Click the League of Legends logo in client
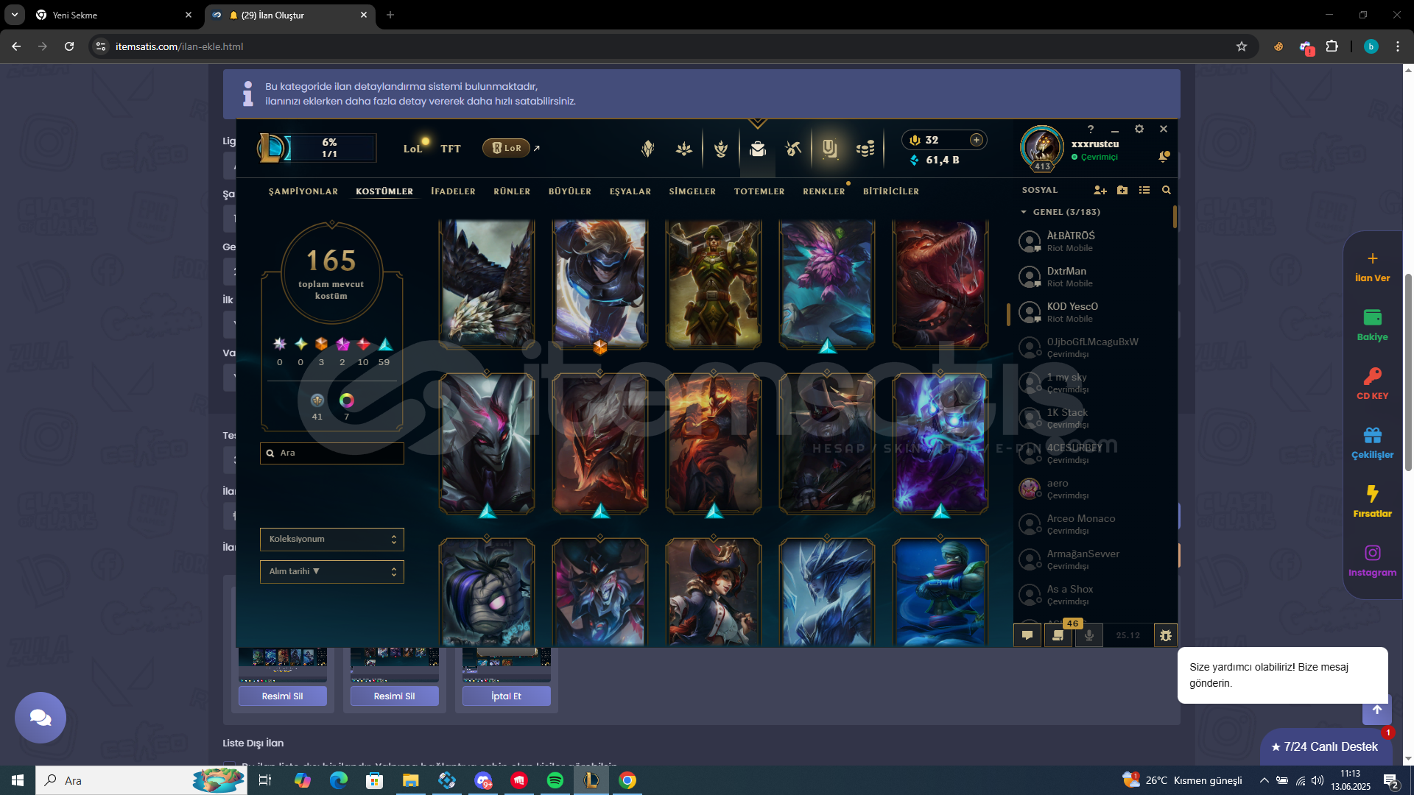 click(272, 148)
